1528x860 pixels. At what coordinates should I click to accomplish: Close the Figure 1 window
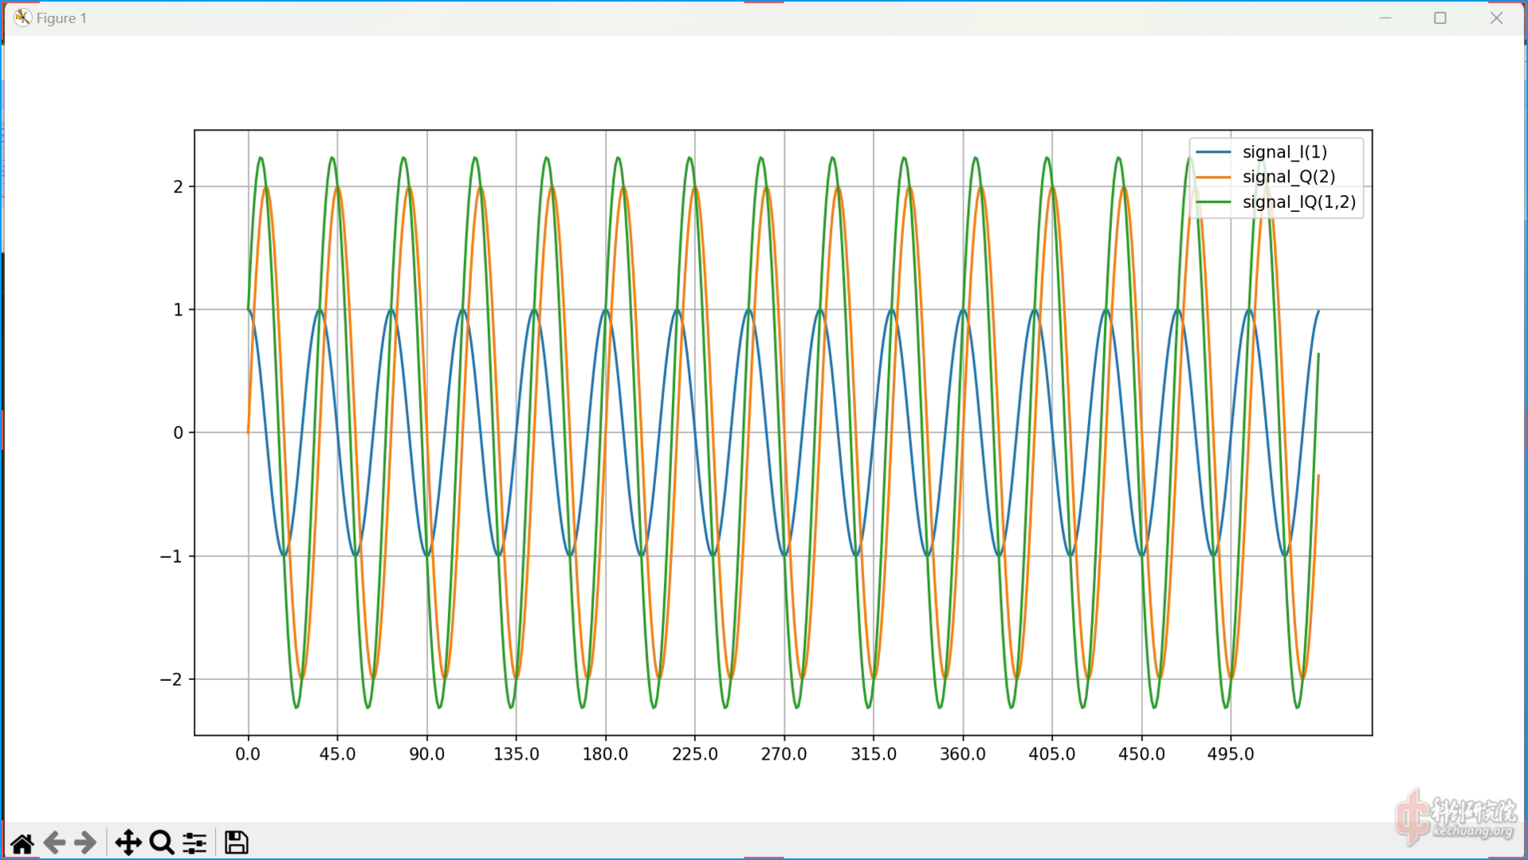tap(1496, 18)
